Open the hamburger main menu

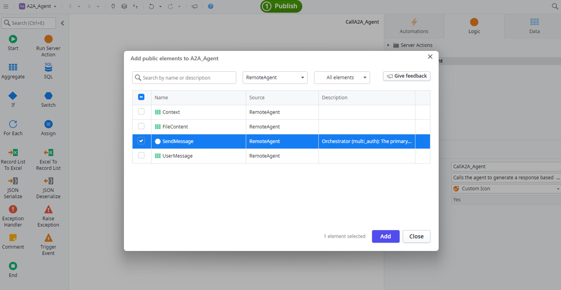coord(6,6)
